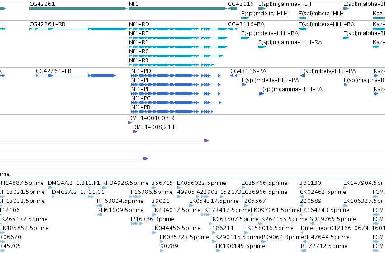Image resolution: width=385 pixels, height=253 pixels.
Task: Select the EK190145.5prime EST label
Action: [240, 246]
